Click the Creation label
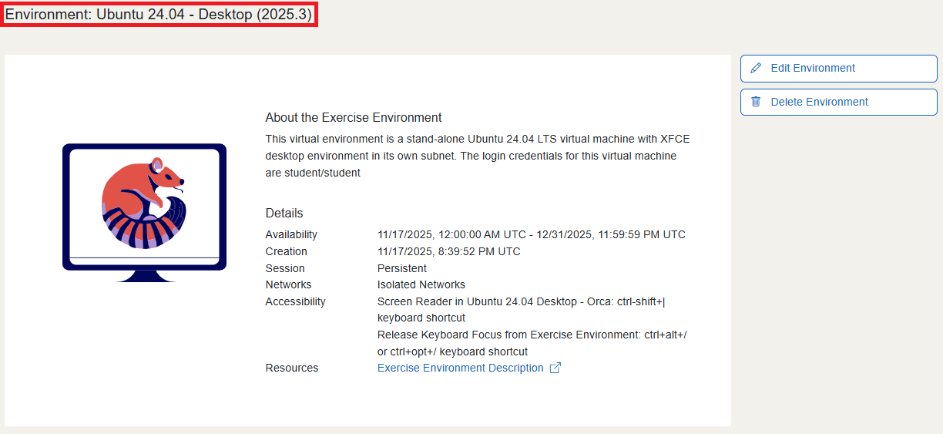The image size is (943, 434). click(287, 251)
